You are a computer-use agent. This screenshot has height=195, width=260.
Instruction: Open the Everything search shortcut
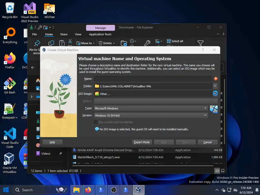[x=10, y=36]
